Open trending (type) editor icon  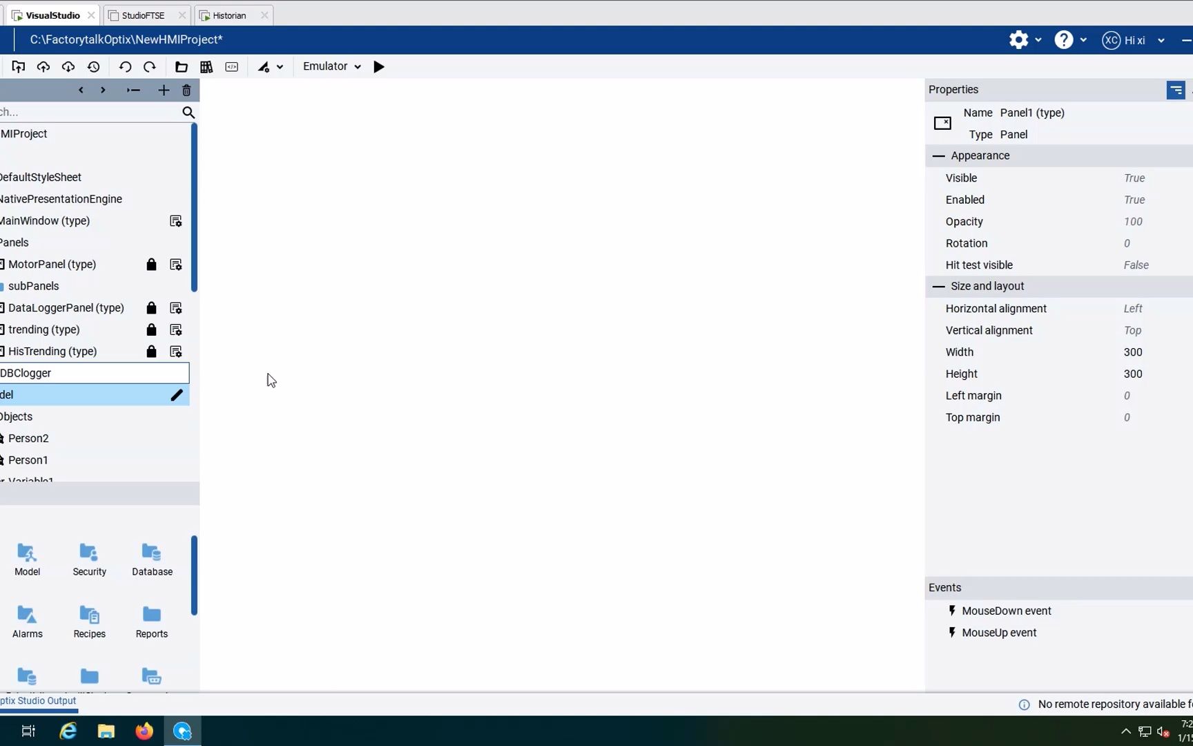click(176, 330)
